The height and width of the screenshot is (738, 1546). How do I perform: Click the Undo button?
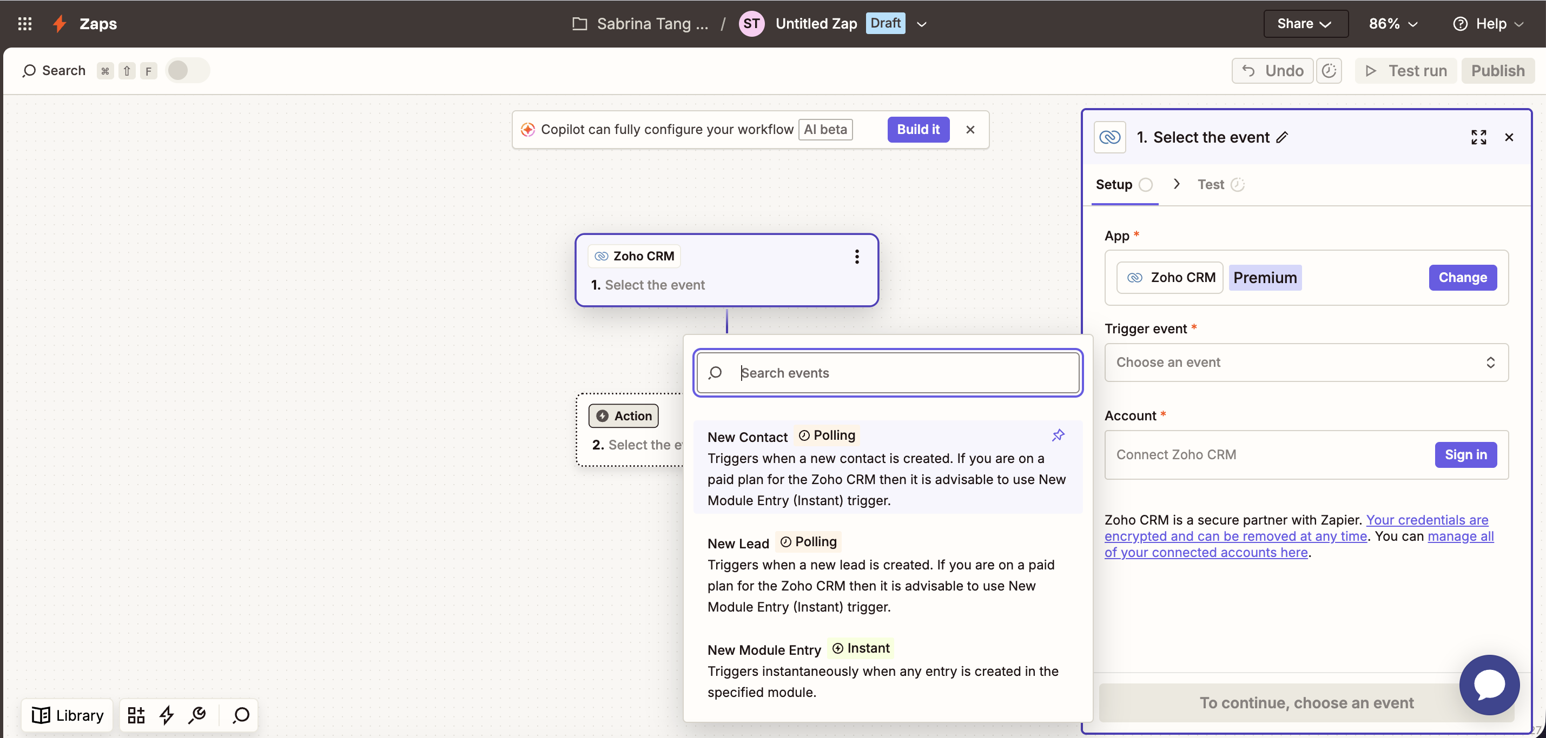tap(1272, 71)
